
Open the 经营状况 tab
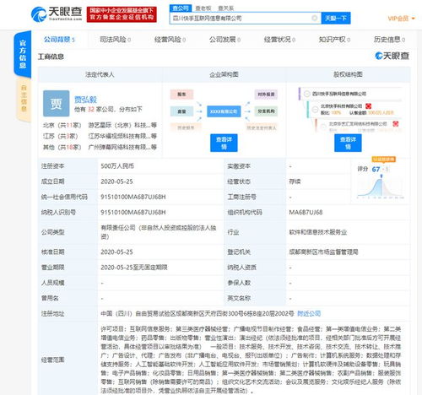279,40
